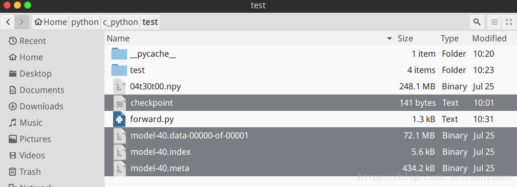Toggle sort order arrow in Name column
The image size is (517, 187).
[390, 38]
